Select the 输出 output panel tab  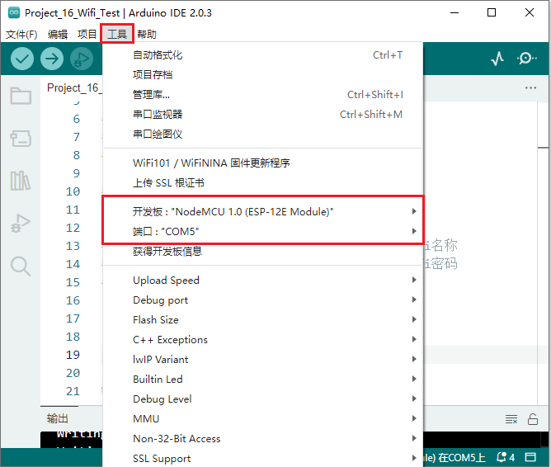point(57,418)
